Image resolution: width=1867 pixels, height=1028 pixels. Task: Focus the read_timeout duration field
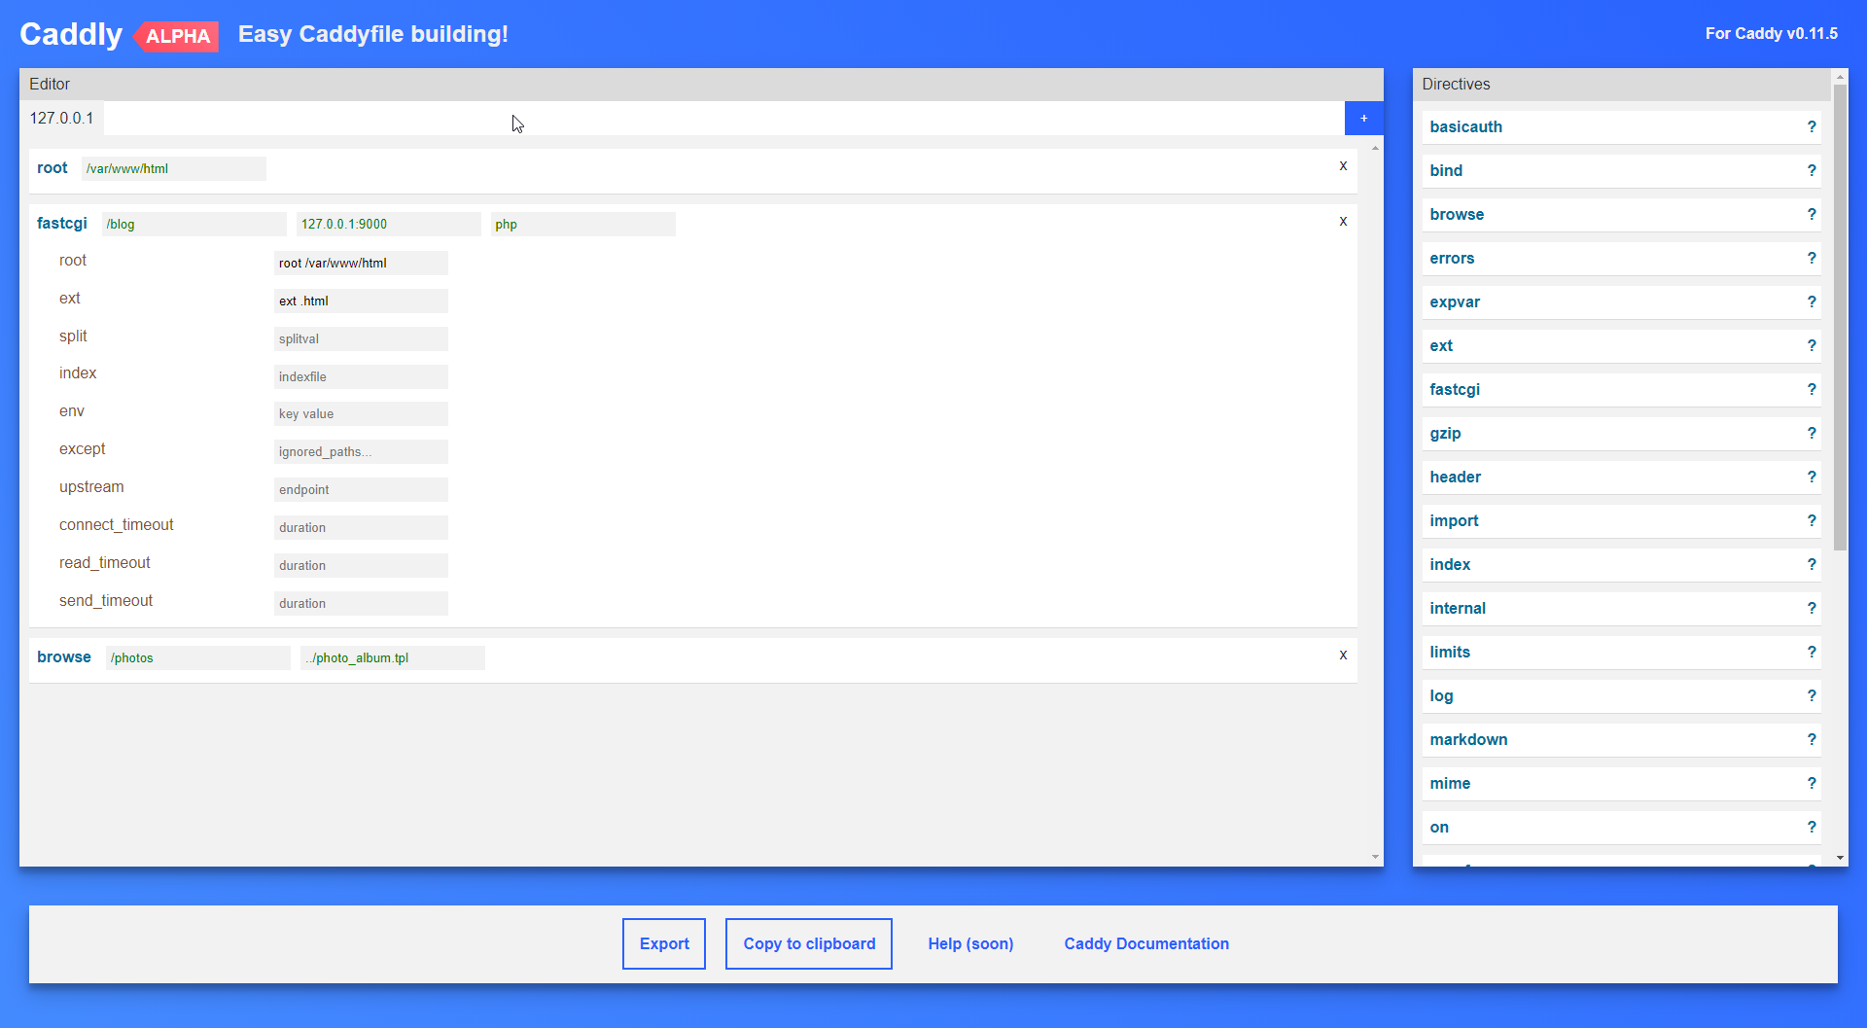[361, 565]
